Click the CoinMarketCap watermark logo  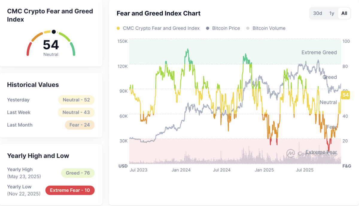[x=291, y=153]
